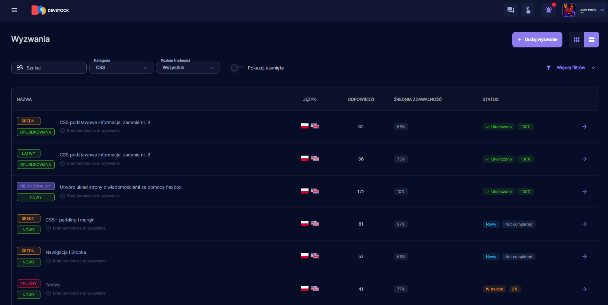Click the UK flag for Tarcza

tap(315, 289)
